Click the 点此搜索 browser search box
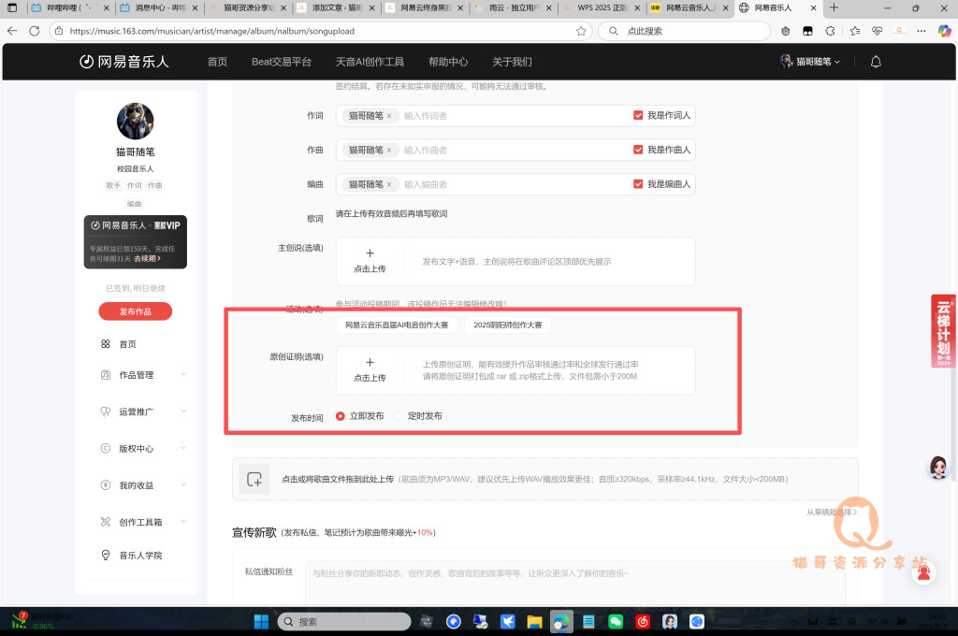The width and height of the screenshot is (958, 636). pos(684,31)
